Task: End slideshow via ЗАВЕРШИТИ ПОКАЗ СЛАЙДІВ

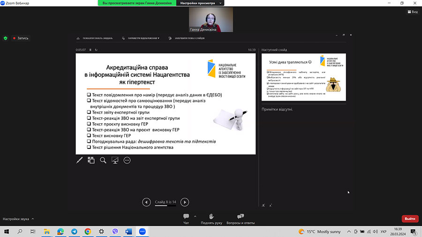Action: 187,38
